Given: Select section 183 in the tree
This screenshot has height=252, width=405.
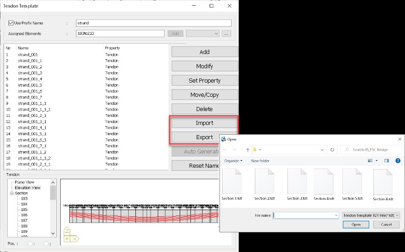Looking at the screenshot, I should [24, 198].
